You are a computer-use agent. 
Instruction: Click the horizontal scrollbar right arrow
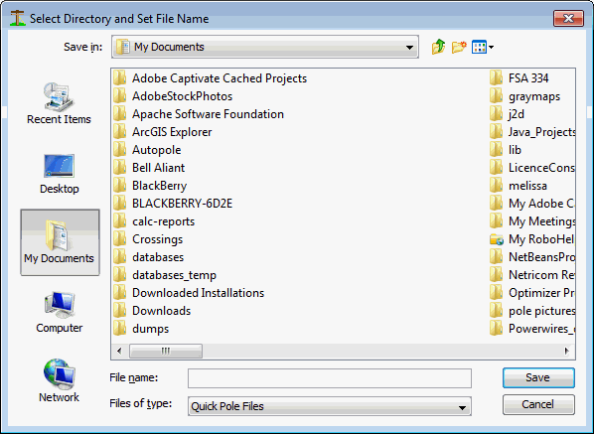tap(567, 351)
